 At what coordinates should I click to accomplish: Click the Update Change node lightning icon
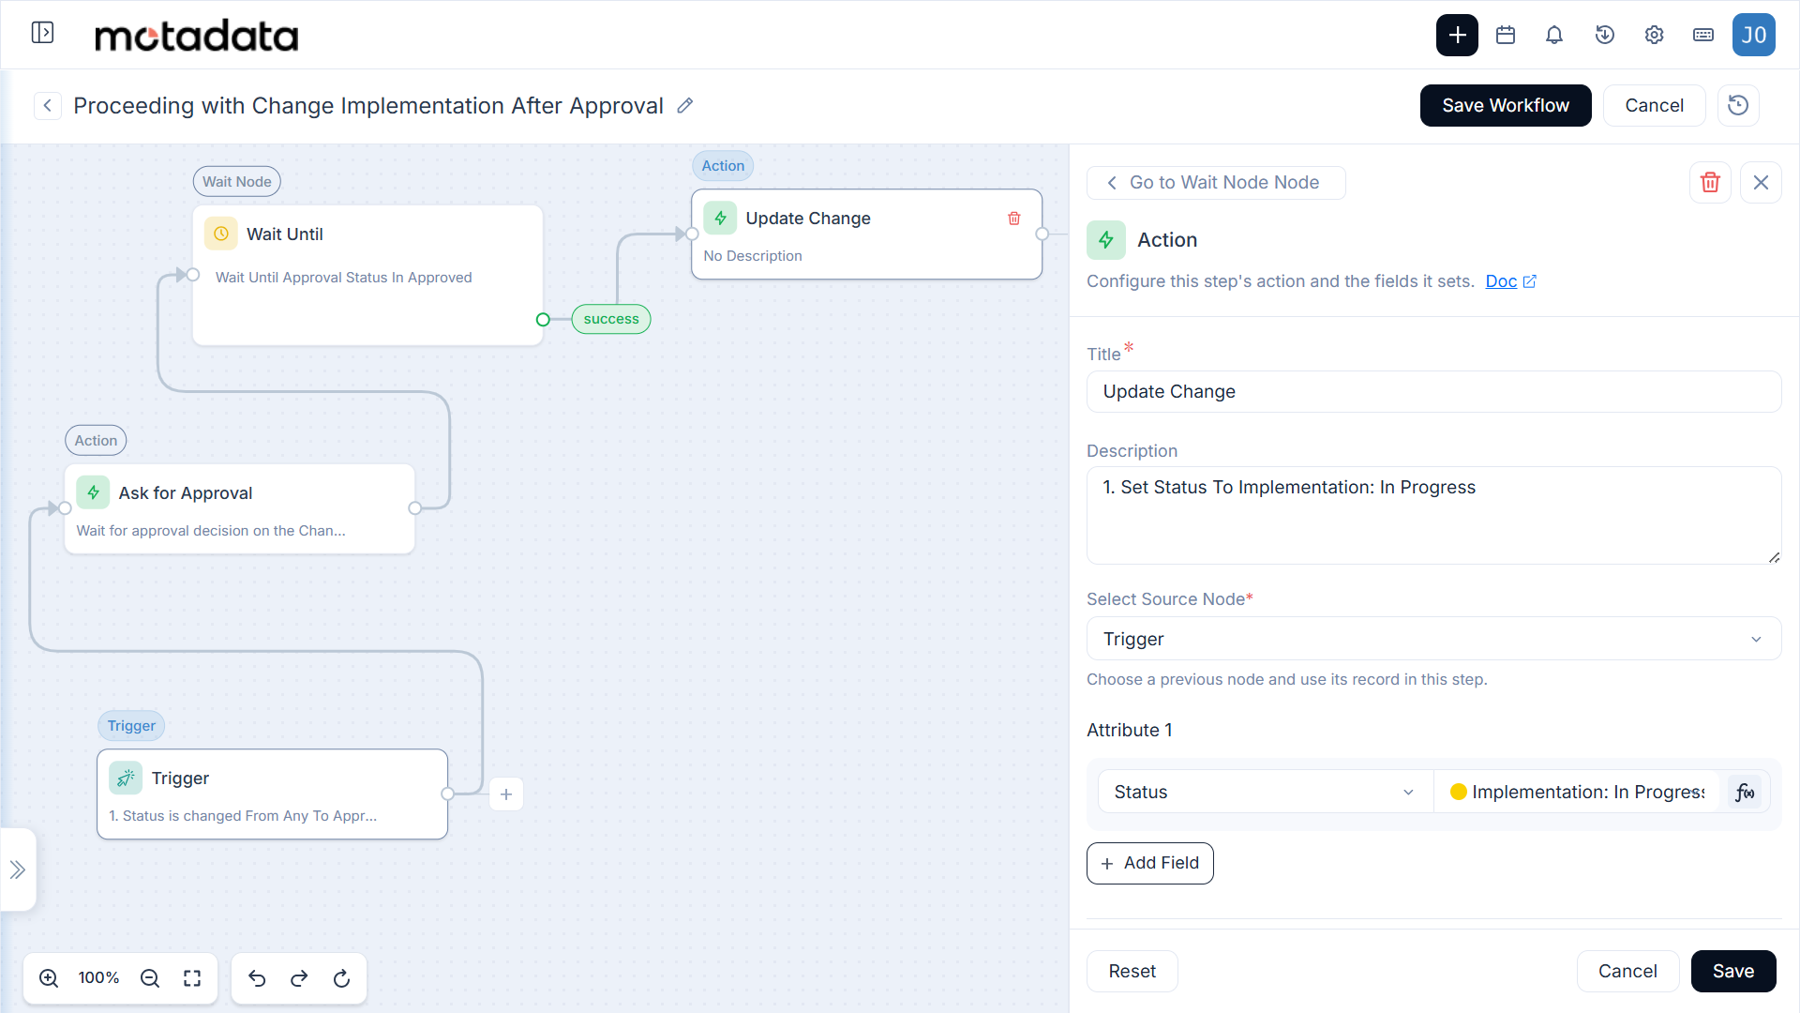pos(720,218)
